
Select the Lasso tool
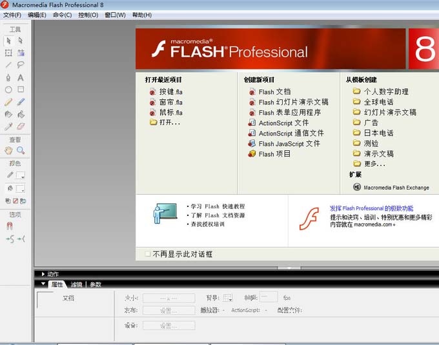[21, 65]
